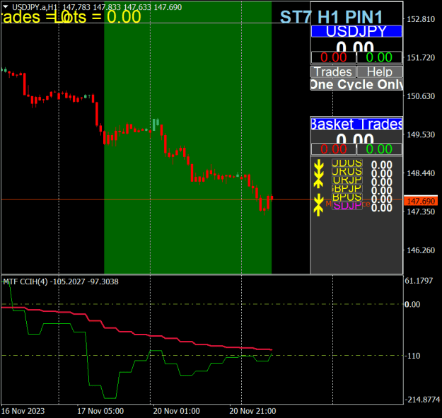Open the chart menu triangle beside USDJPY.a,H1
The image size is (442, 418).
(x=6, y=6)
